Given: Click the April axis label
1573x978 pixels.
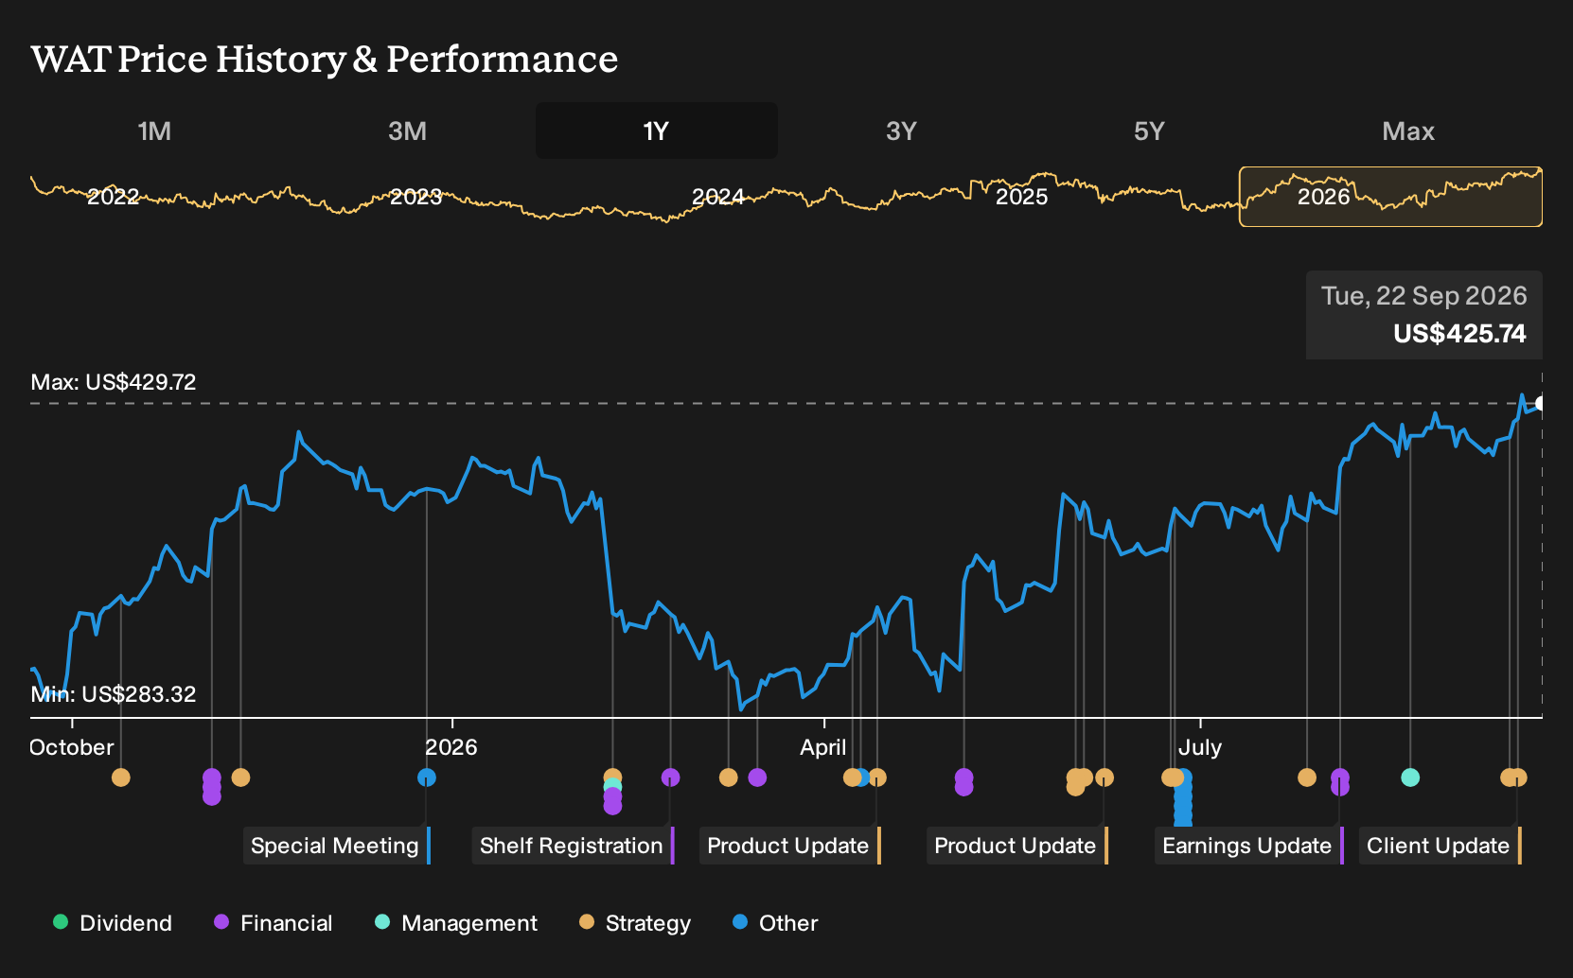Looking at the screenshot, I should point(823,747).
